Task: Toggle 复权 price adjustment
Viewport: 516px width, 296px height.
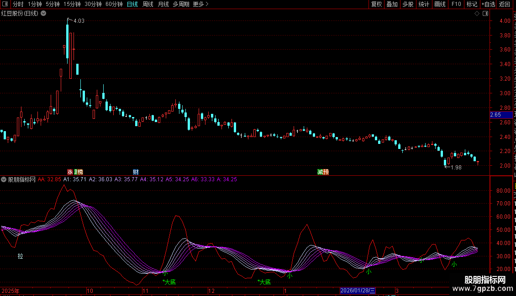Action: [376, 4]
